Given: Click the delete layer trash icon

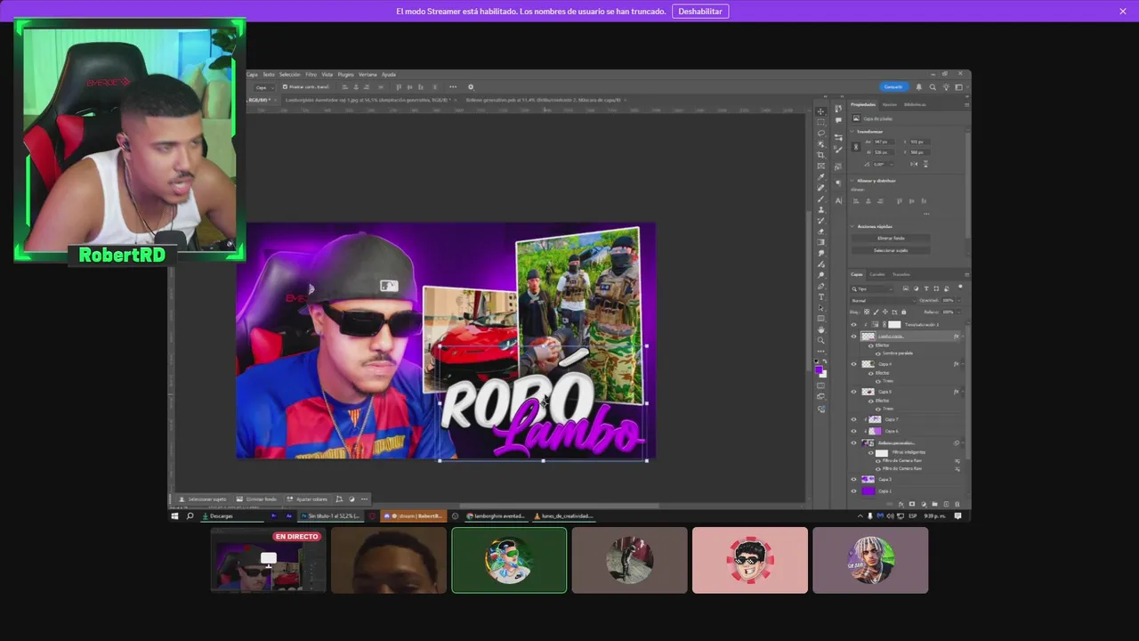Looking at the screenshot, I should (957, 504).
